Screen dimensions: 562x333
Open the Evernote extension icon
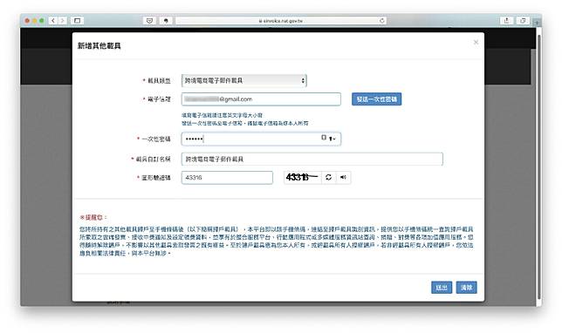[166, 21]
